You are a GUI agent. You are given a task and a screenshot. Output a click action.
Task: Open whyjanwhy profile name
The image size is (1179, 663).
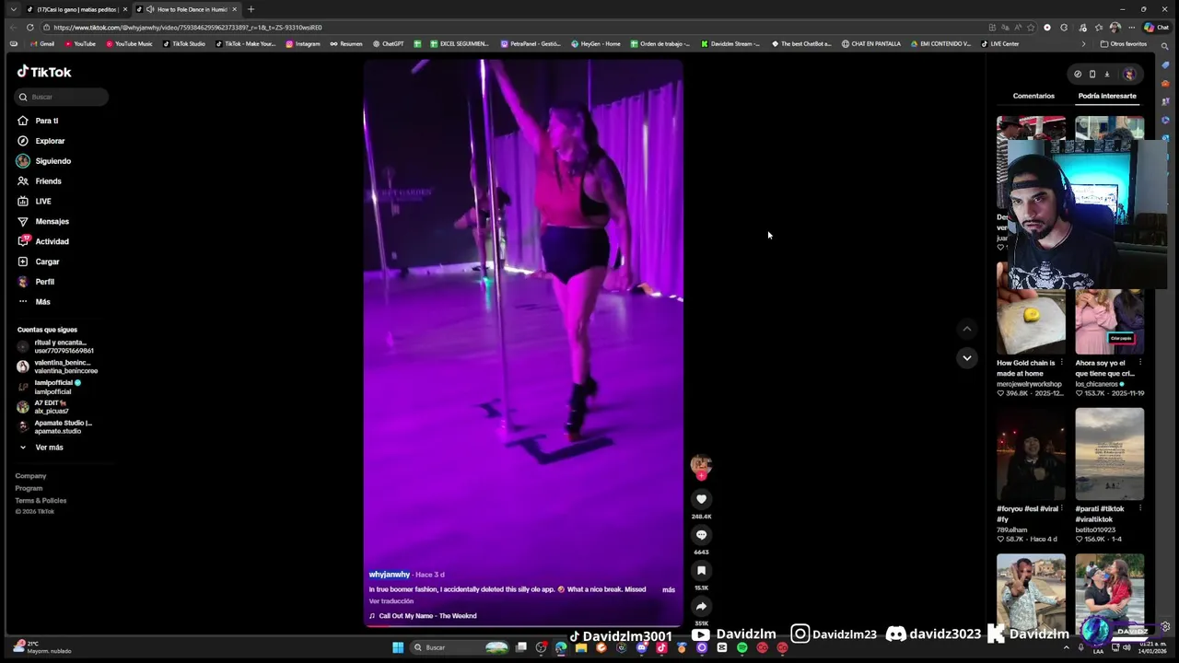coord(390,575)
